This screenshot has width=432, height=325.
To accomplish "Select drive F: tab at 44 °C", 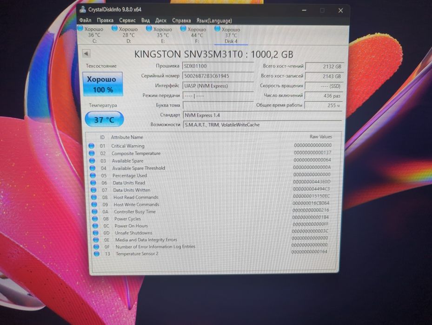I will pyautogui.click(x=194, y=35).
